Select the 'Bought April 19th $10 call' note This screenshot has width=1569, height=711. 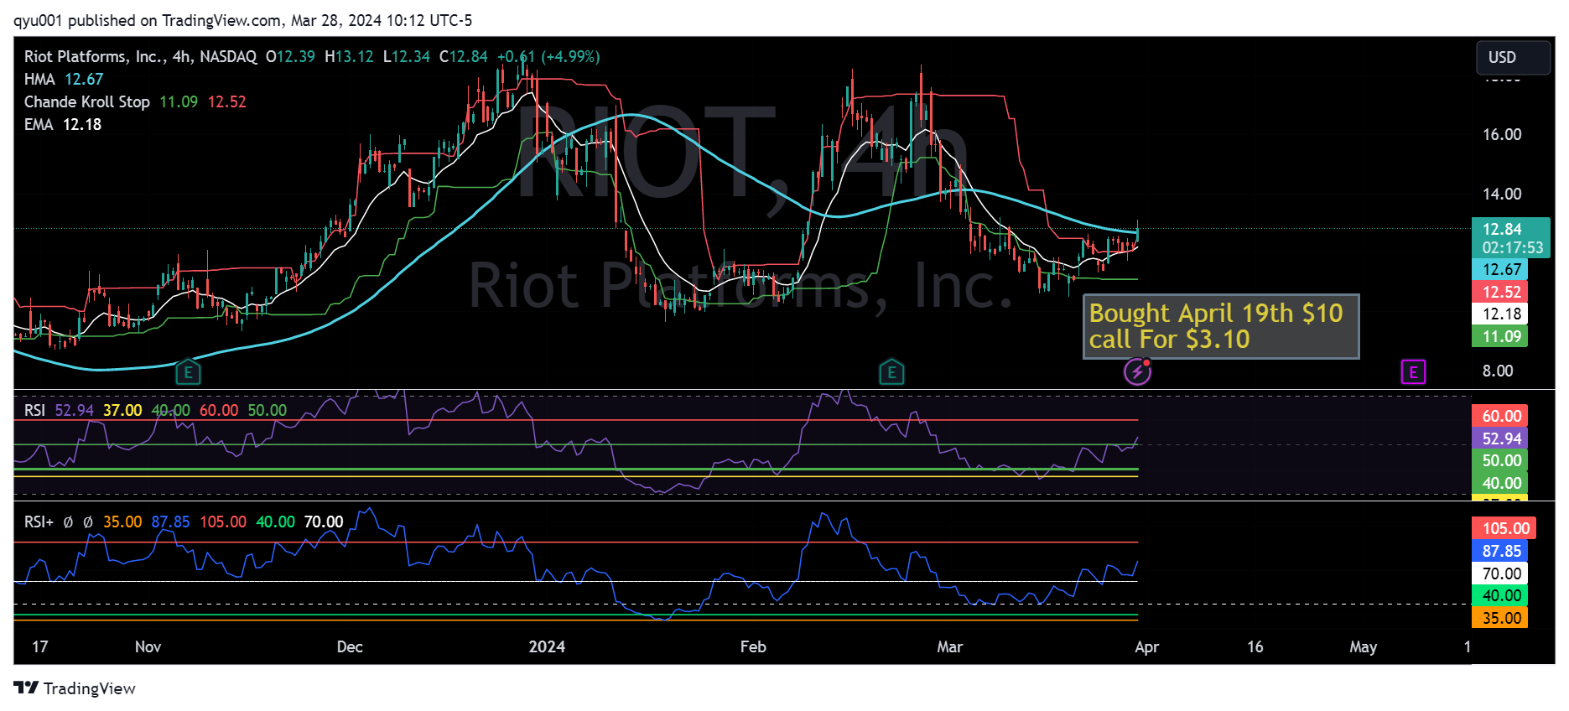pyautogui.click(x=1220, y=326)
